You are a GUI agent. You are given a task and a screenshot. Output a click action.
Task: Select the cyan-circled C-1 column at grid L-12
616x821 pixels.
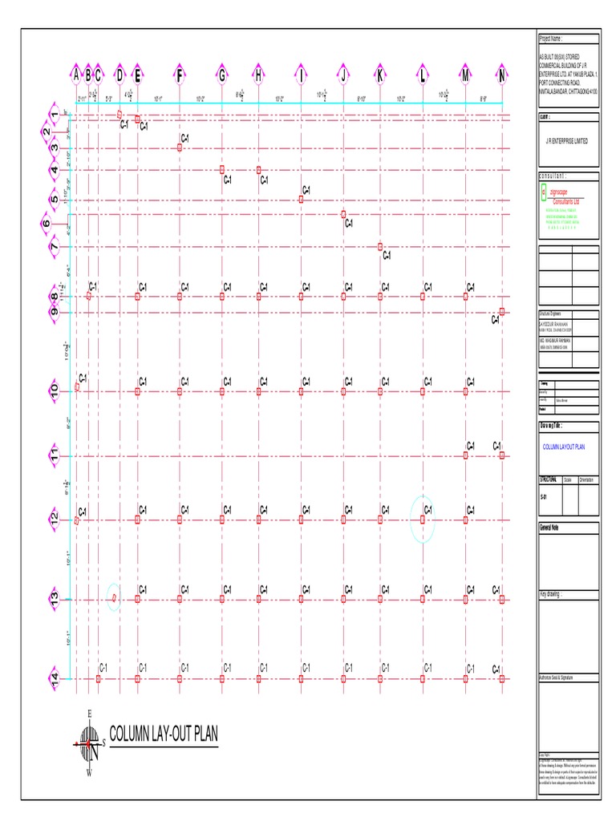tap(423, 520)
